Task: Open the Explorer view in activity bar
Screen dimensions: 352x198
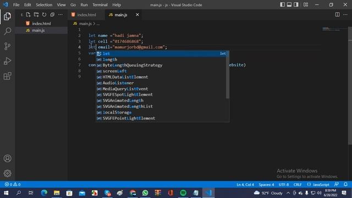Action: coord(7,16)
